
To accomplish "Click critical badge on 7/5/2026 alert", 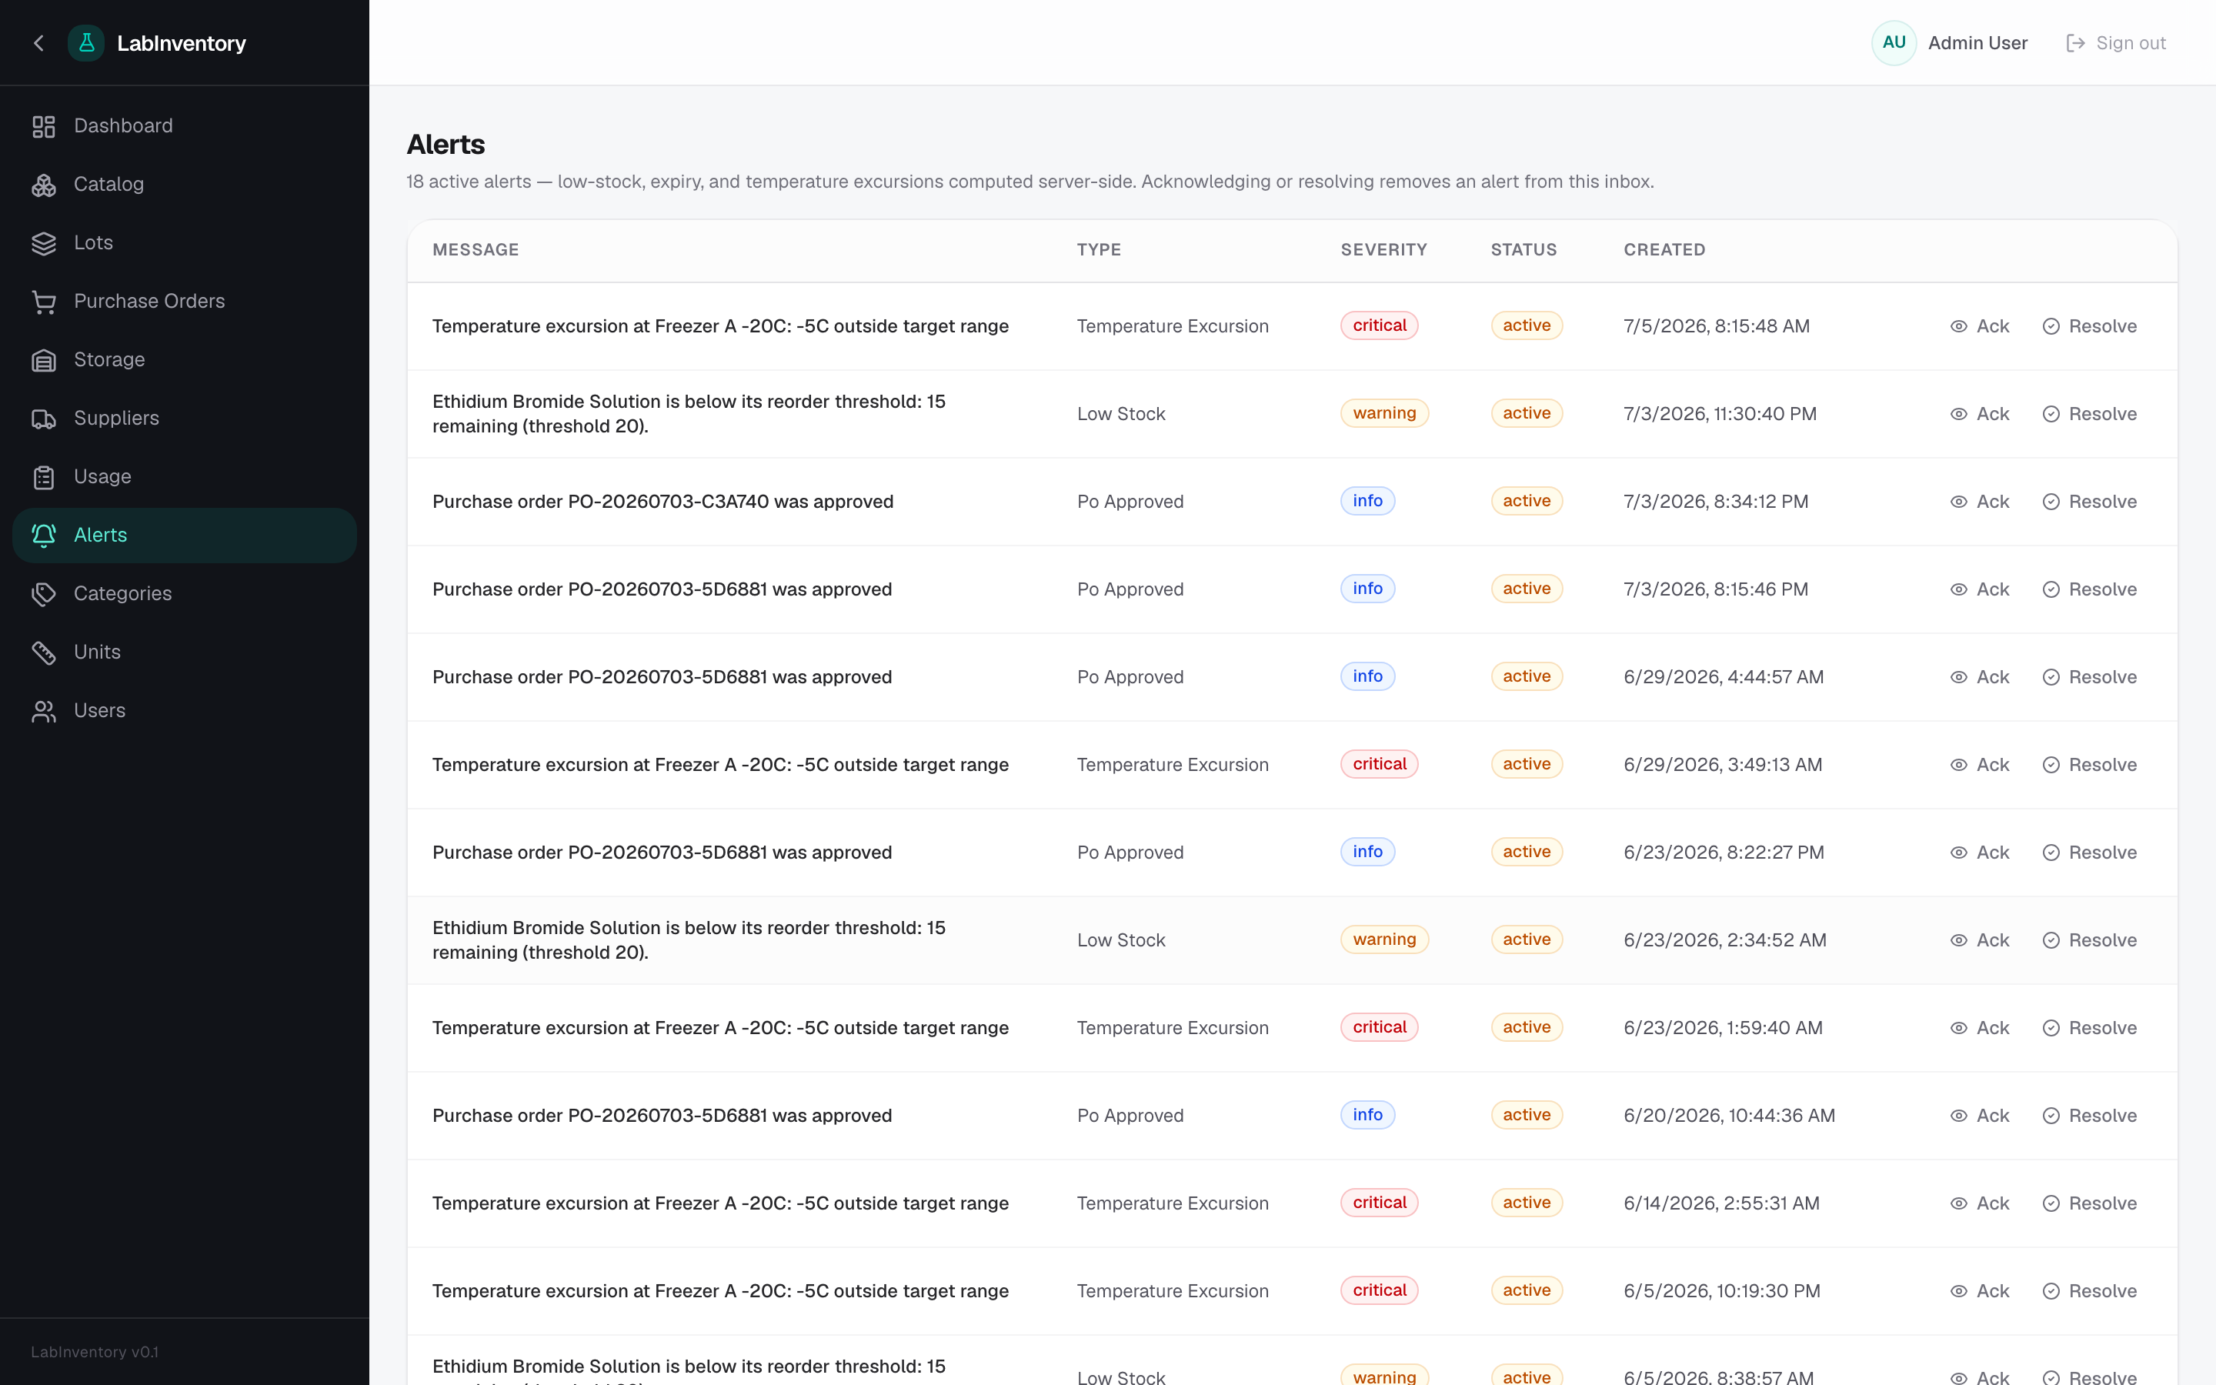I will (1379, 326).
